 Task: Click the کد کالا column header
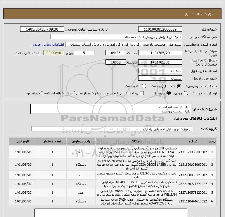pyautogui.click(x=193, y=141)
